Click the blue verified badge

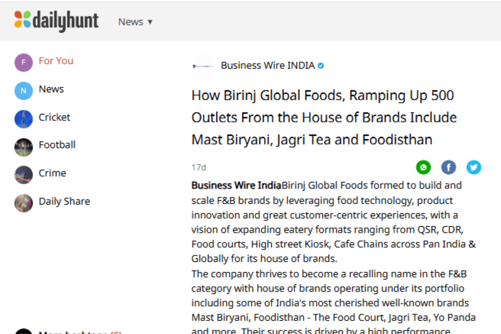coord(321,66)
